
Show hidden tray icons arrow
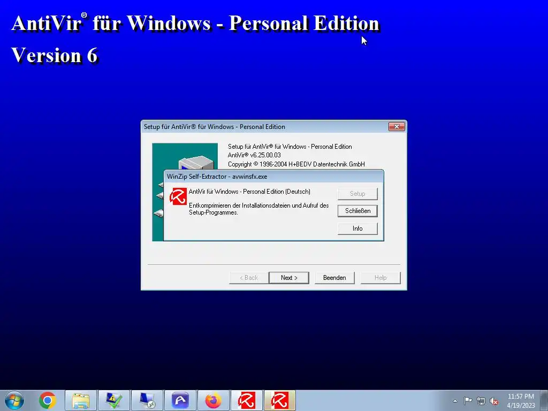coord(455,401)
